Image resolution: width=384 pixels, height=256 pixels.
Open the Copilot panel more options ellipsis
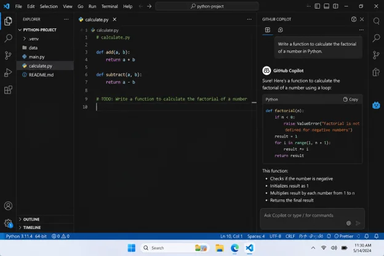361,30
